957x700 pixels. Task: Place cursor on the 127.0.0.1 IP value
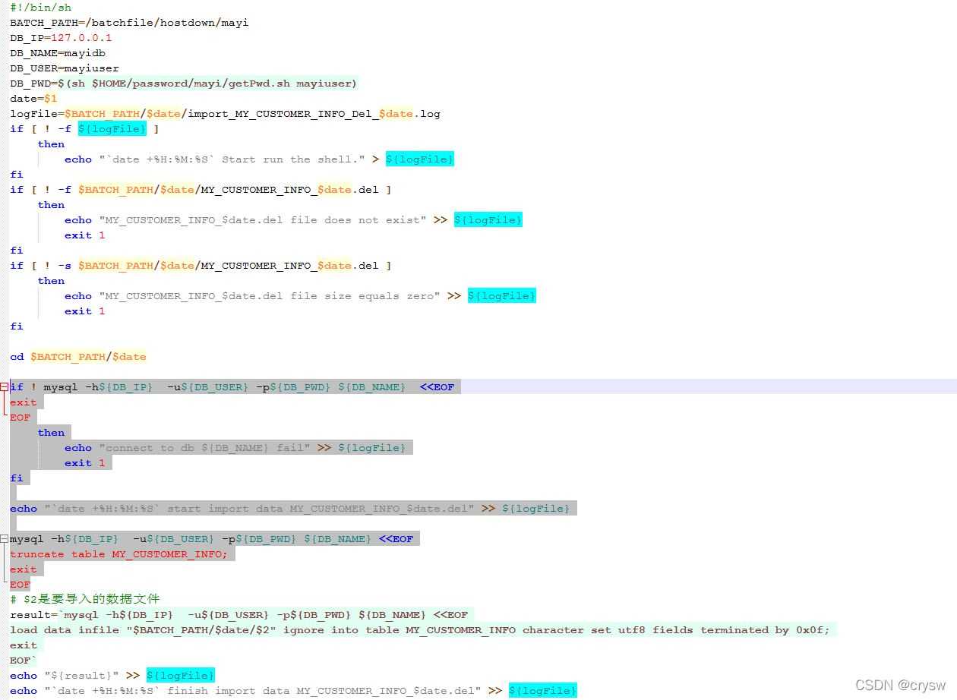(x=81, y=37)
